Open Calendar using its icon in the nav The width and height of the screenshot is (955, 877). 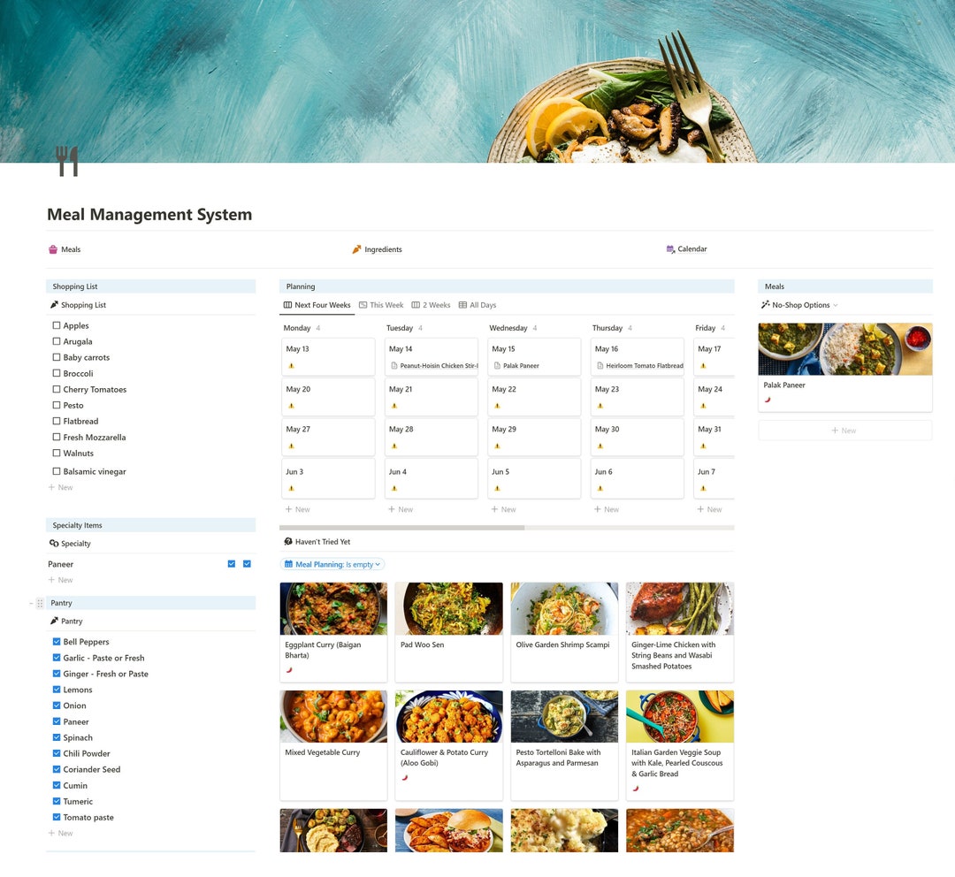670,249
